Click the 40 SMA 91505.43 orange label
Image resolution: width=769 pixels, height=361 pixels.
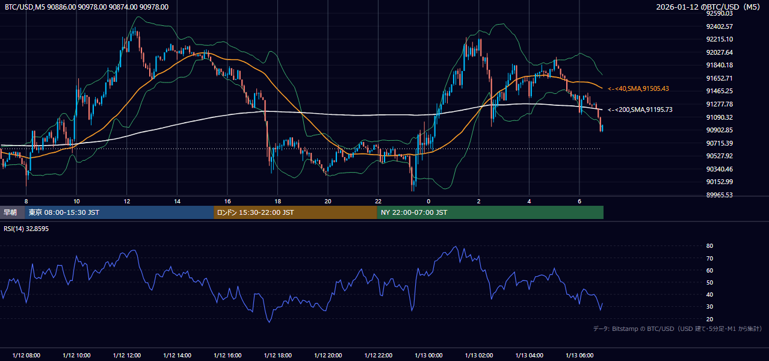point(638,88)
